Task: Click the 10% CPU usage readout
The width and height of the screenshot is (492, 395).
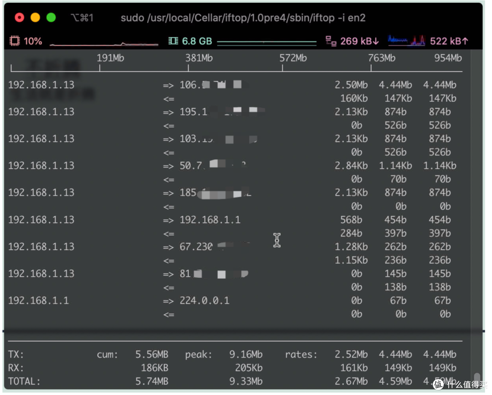Action: pos(33,41)
